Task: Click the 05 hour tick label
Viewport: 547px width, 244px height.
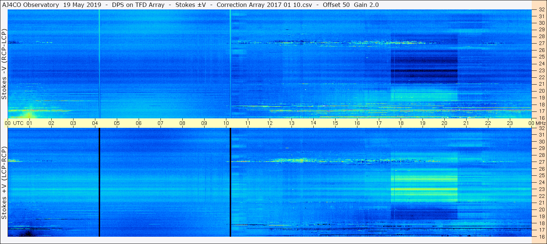Action: click(117, 123)
